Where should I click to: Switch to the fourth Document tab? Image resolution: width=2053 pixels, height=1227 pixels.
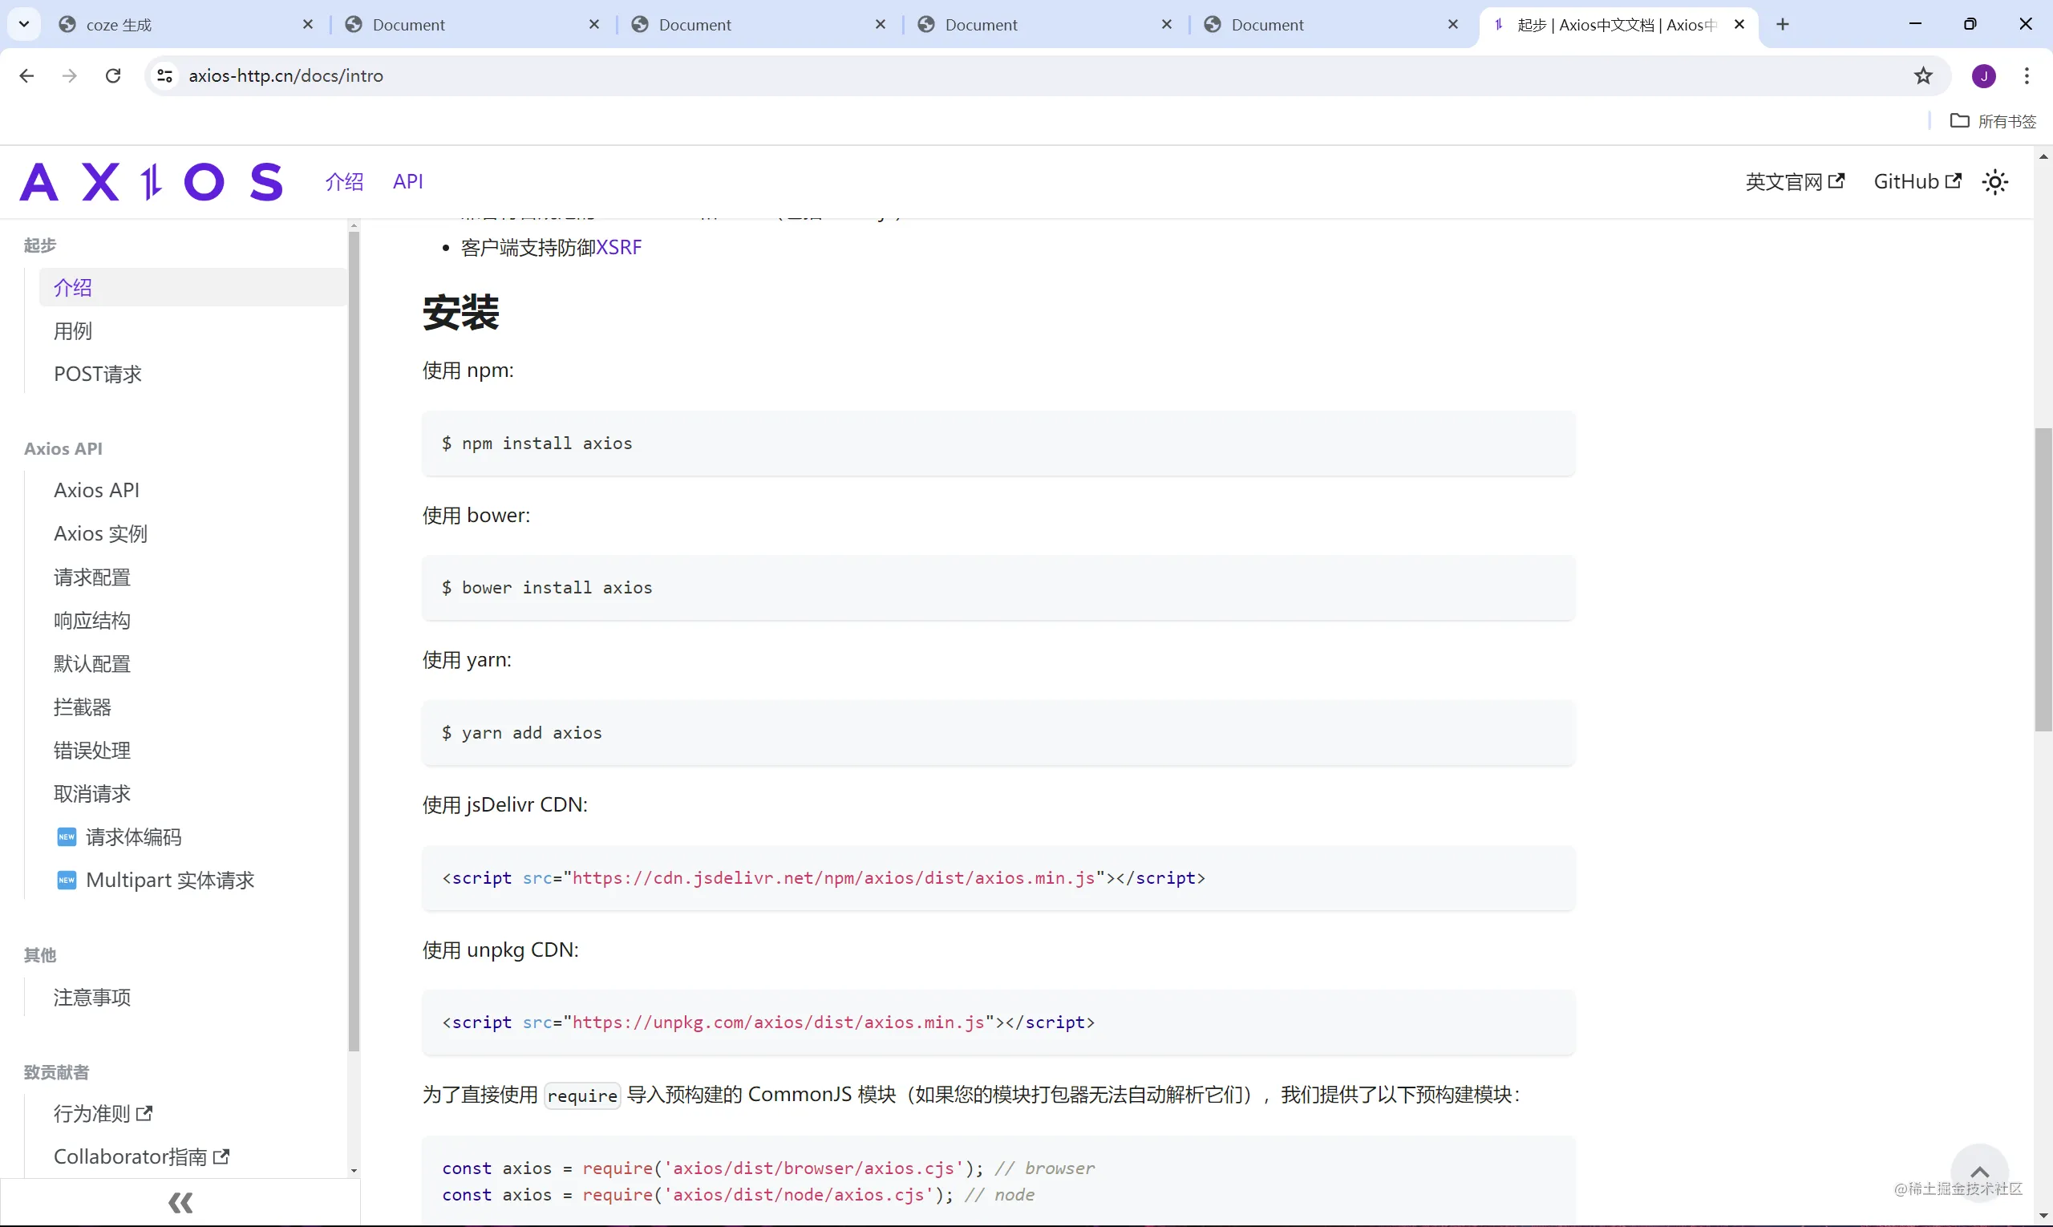(1330, 25)
